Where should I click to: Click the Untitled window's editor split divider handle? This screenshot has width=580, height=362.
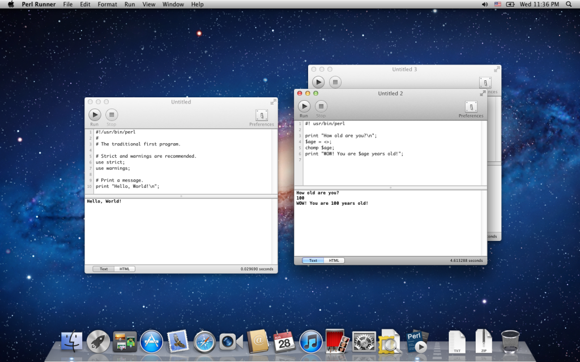[x=181, y=196]
